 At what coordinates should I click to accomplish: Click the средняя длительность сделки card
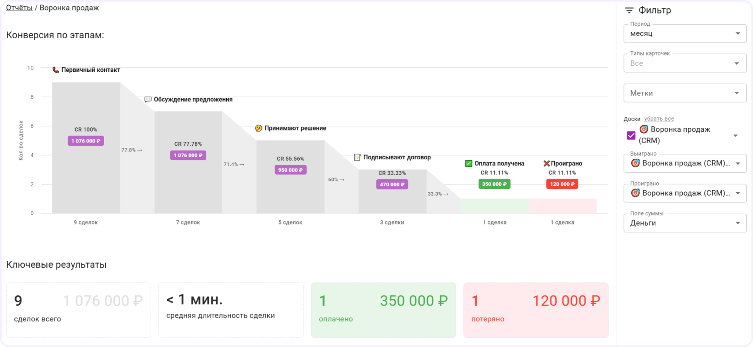231,310
